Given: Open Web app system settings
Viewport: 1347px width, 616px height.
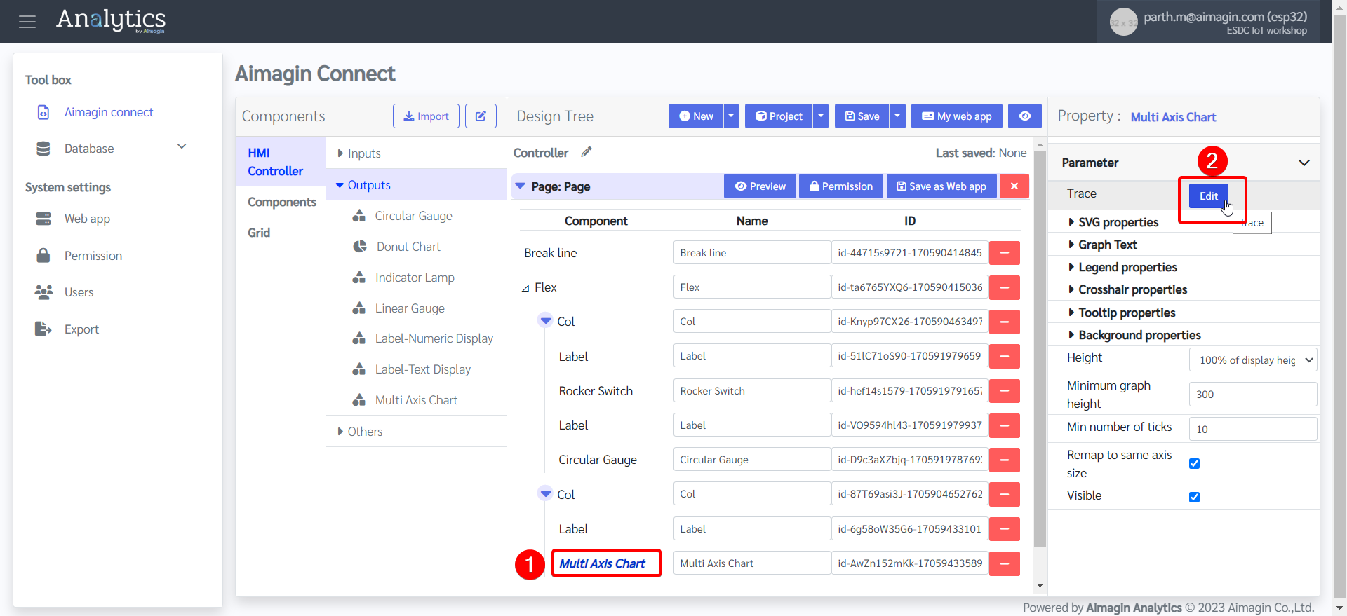Looking at the screenshot, I should coord(87,219).
